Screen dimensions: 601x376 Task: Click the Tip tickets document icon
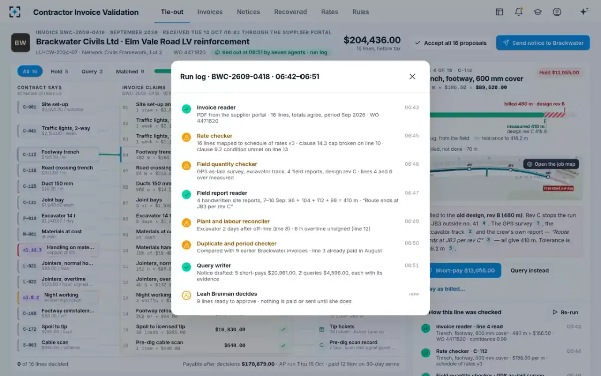[322, 329]
